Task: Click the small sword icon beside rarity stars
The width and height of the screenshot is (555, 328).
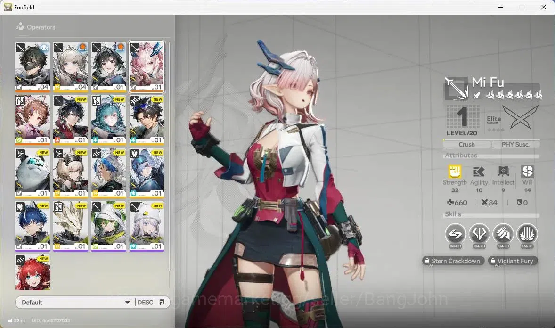Action: point(477,95)
